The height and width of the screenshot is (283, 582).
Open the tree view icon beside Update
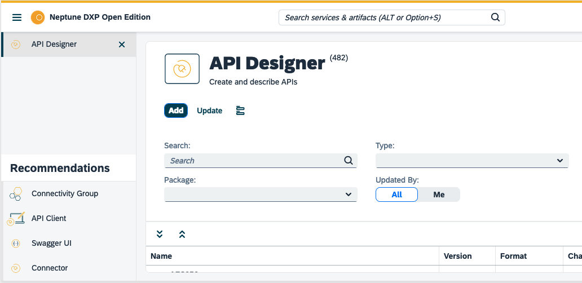tap(240, 110)
